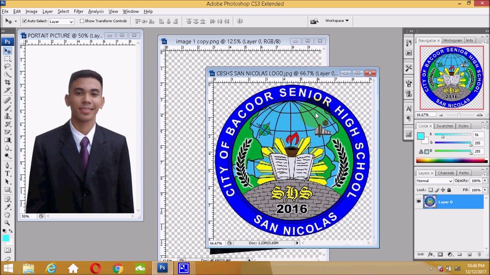Switch to the Swatches tab
Screen dimensions: 490x275
click(444, 126)
